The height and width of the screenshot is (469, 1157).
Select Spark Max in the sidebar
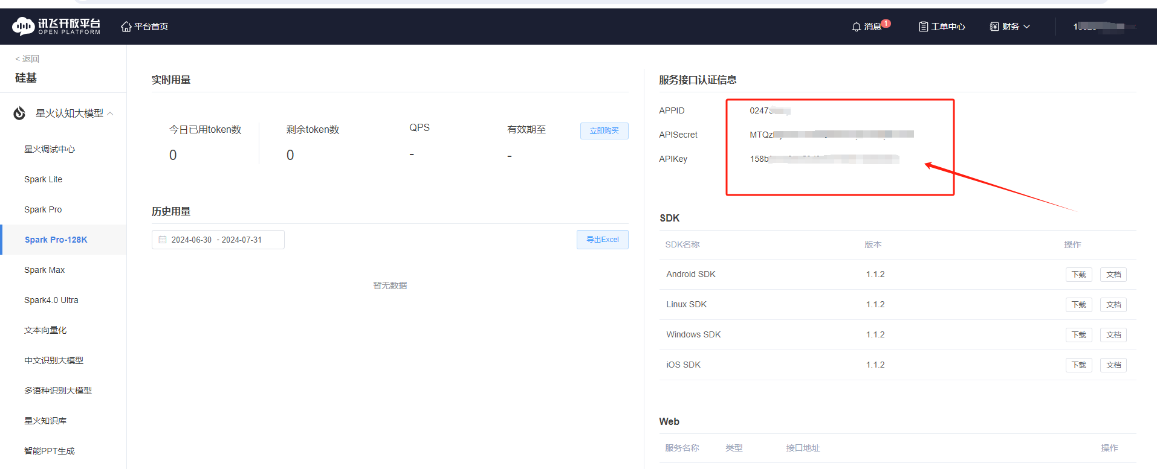44,270
